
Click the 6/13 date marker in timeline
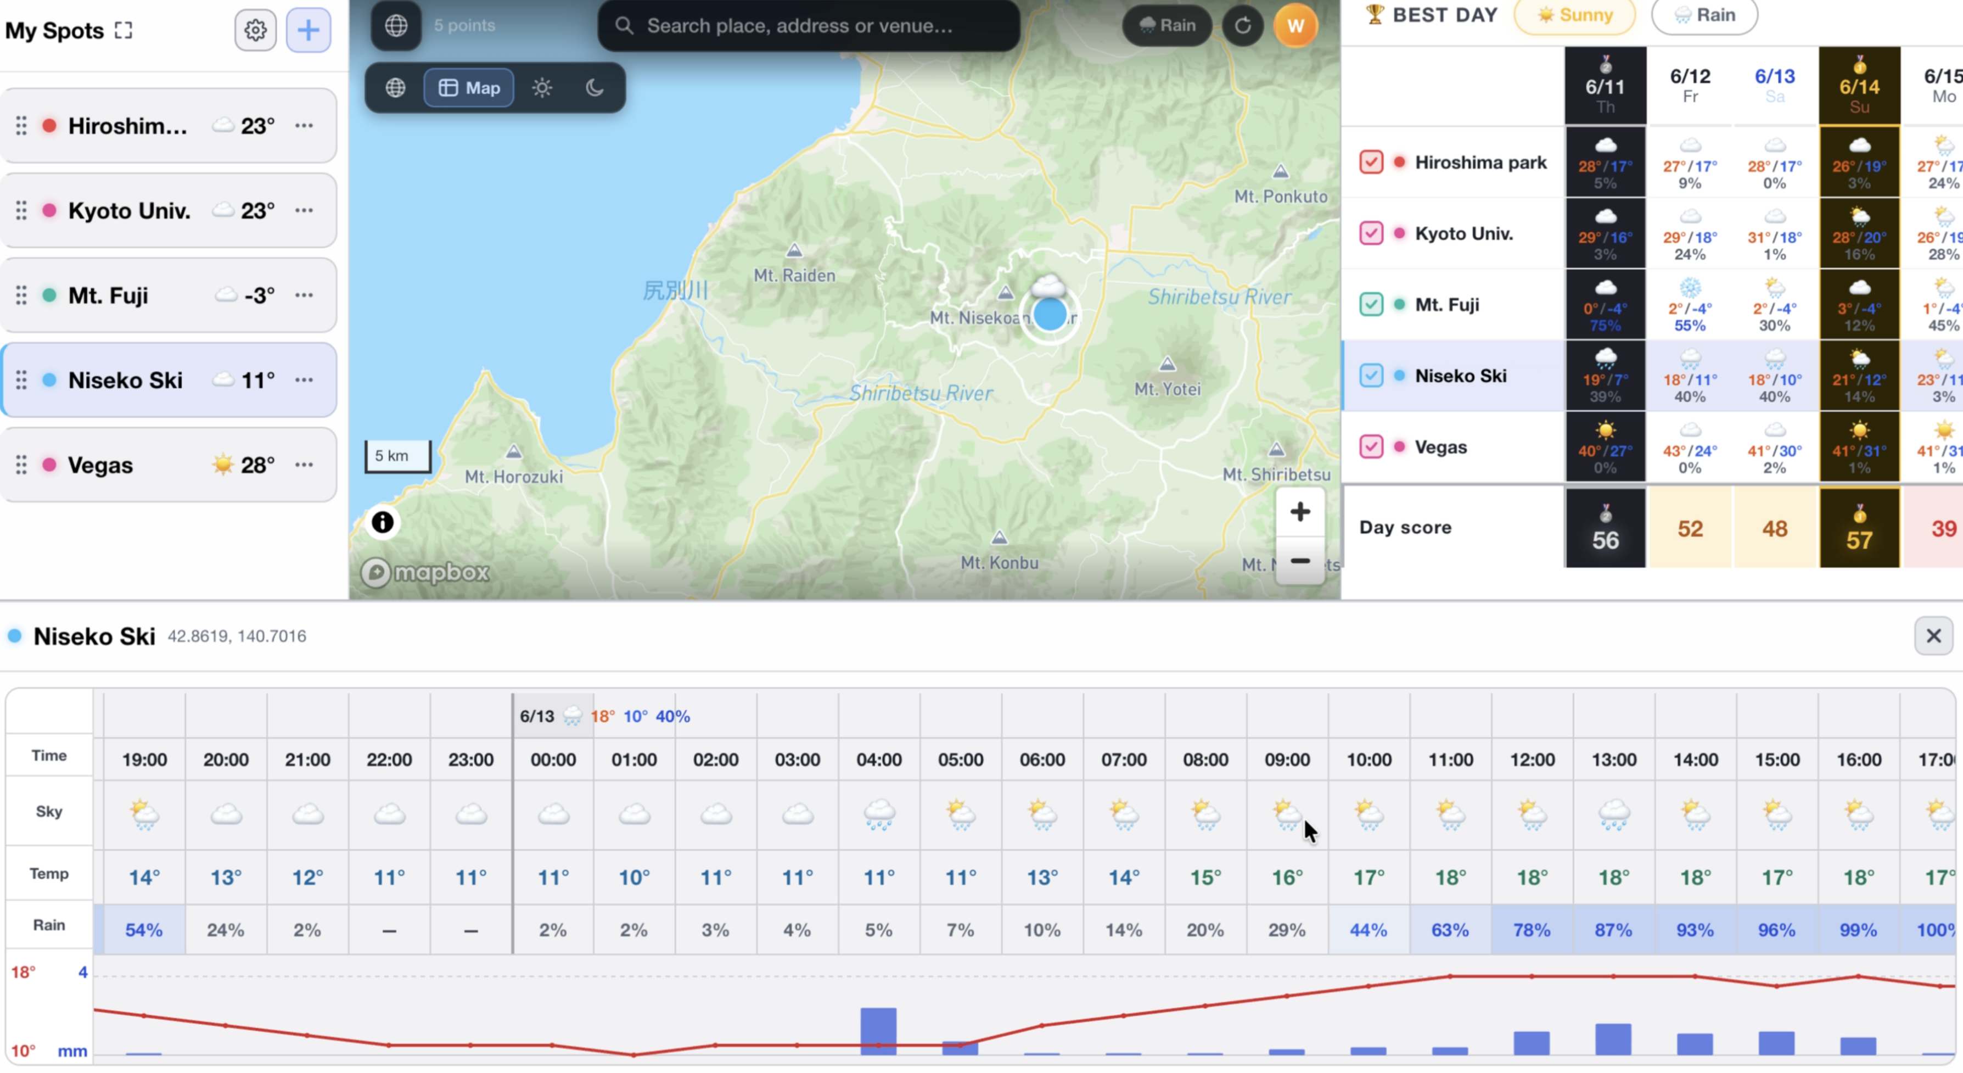click(536, 717)
